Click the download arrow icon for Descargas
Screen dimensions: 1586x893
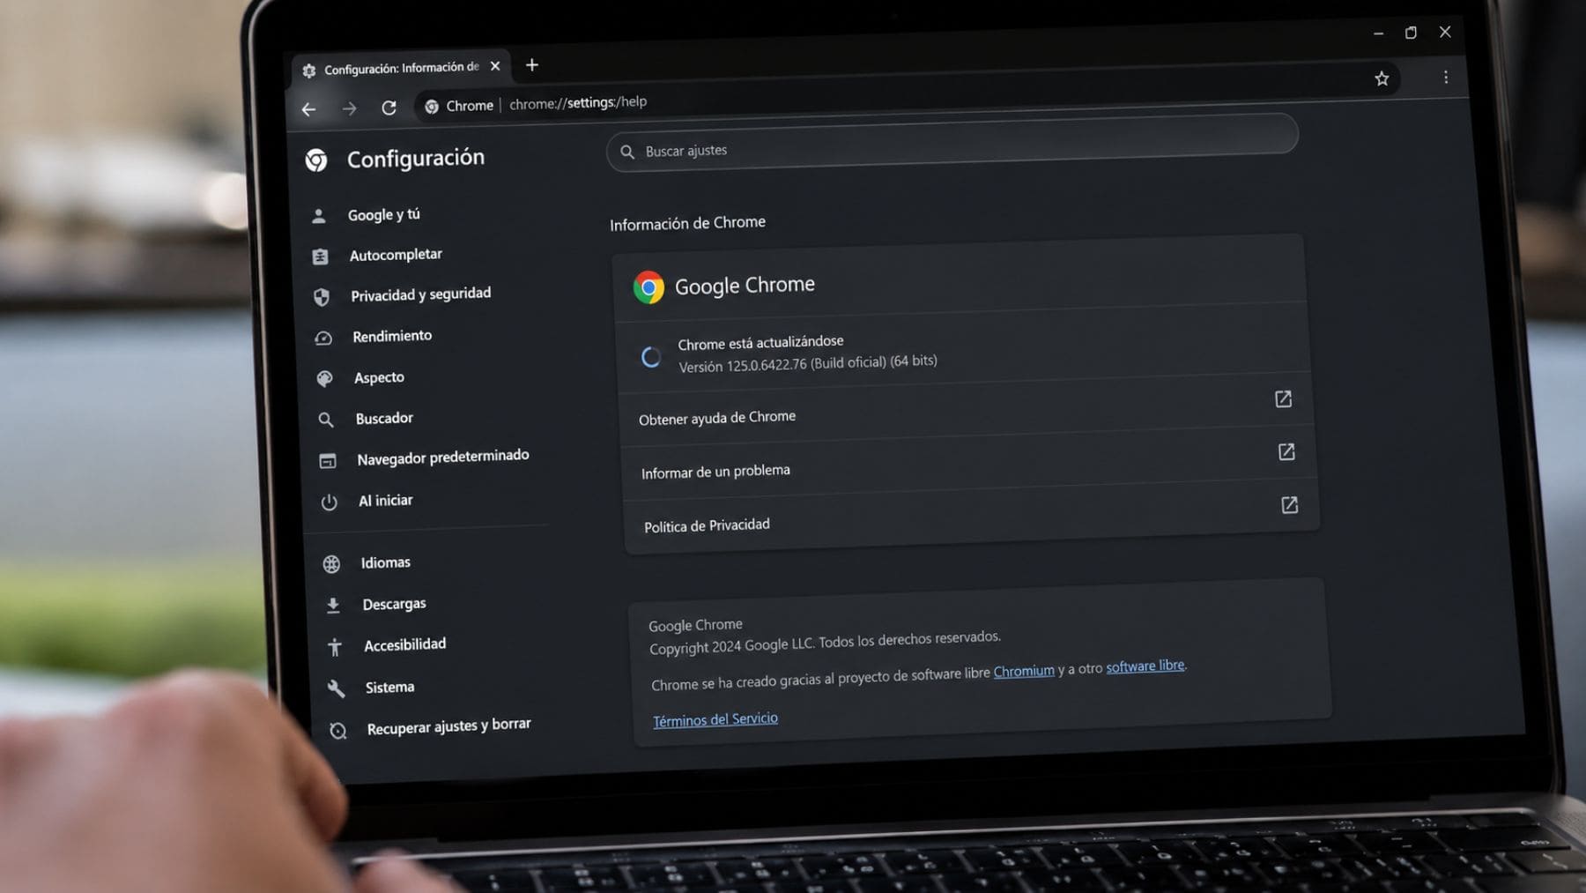(333, 606)
